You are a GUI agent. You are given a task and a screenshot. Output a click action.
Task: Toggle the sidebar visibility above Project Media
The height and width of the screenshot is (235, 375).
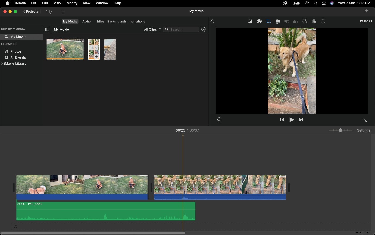click(47, 29)
